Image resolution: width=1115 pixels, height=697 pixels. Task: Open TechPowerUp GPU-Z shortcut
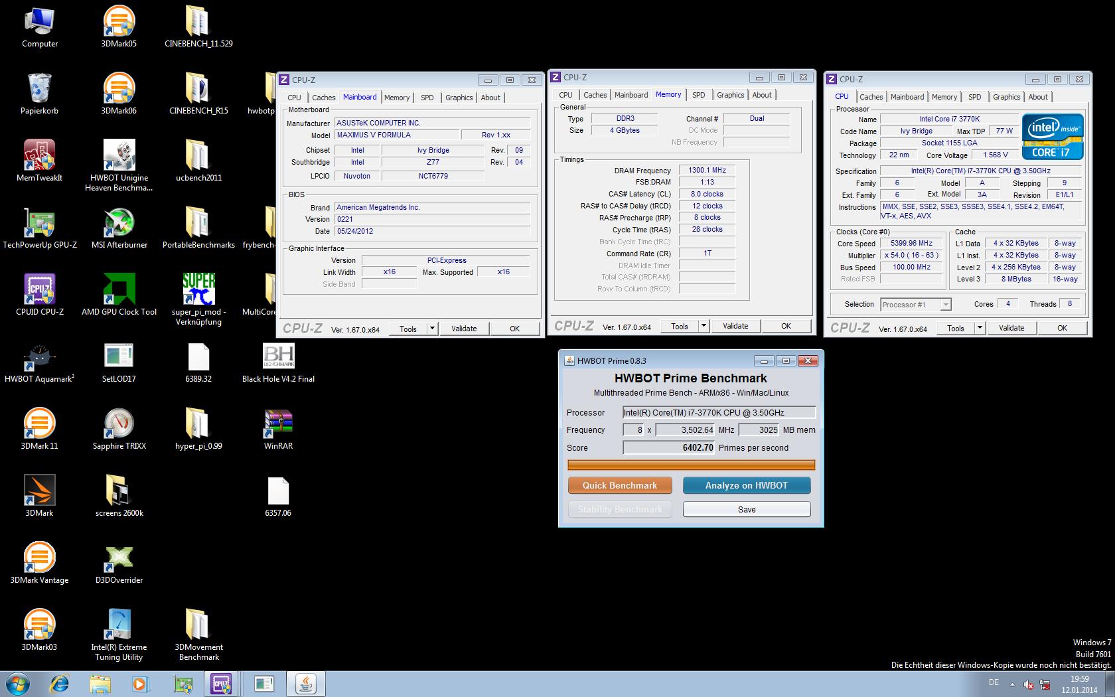click(x=40, y=228)
